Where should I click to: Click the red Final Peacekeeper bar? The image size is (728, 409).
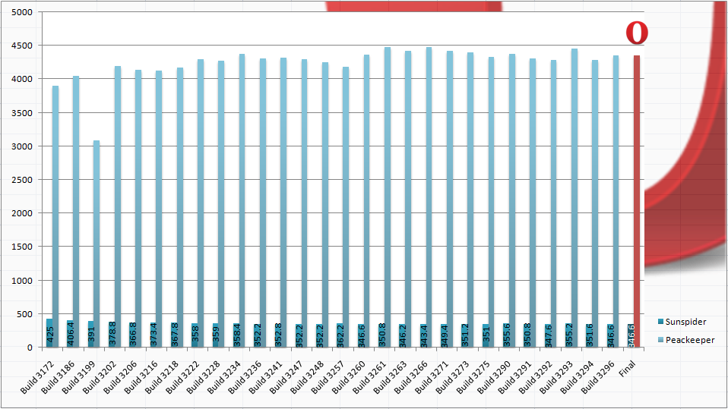point(637,190)
